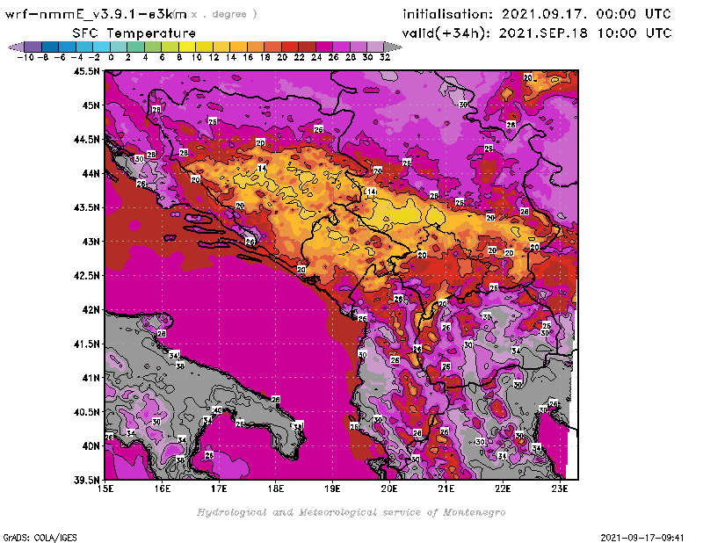Click the gray arrow end of the color scale
The width and height of the screenshot is (703, 543).
point(393,47)
